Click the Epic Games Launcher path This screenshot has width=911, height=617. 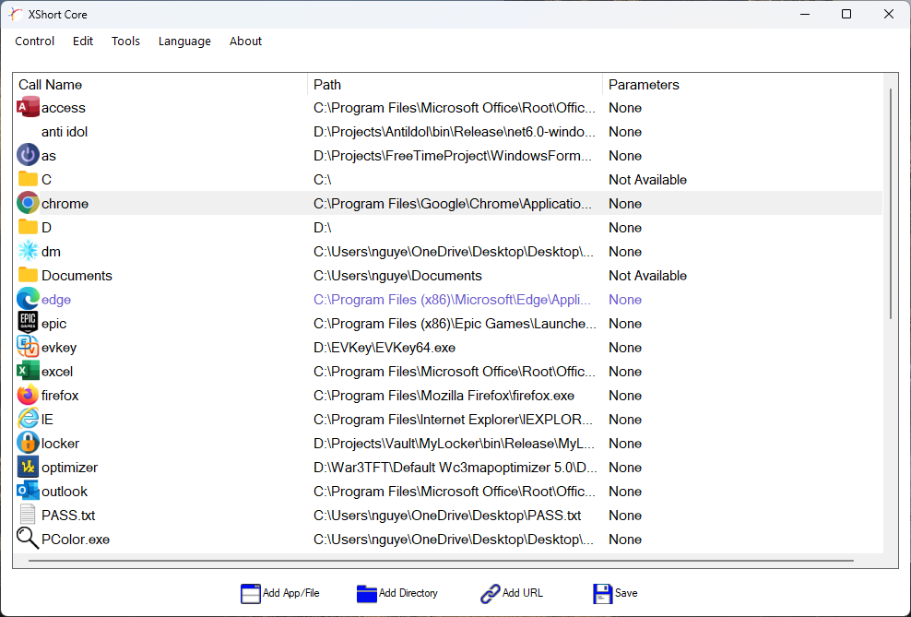[x=455, y=324]
